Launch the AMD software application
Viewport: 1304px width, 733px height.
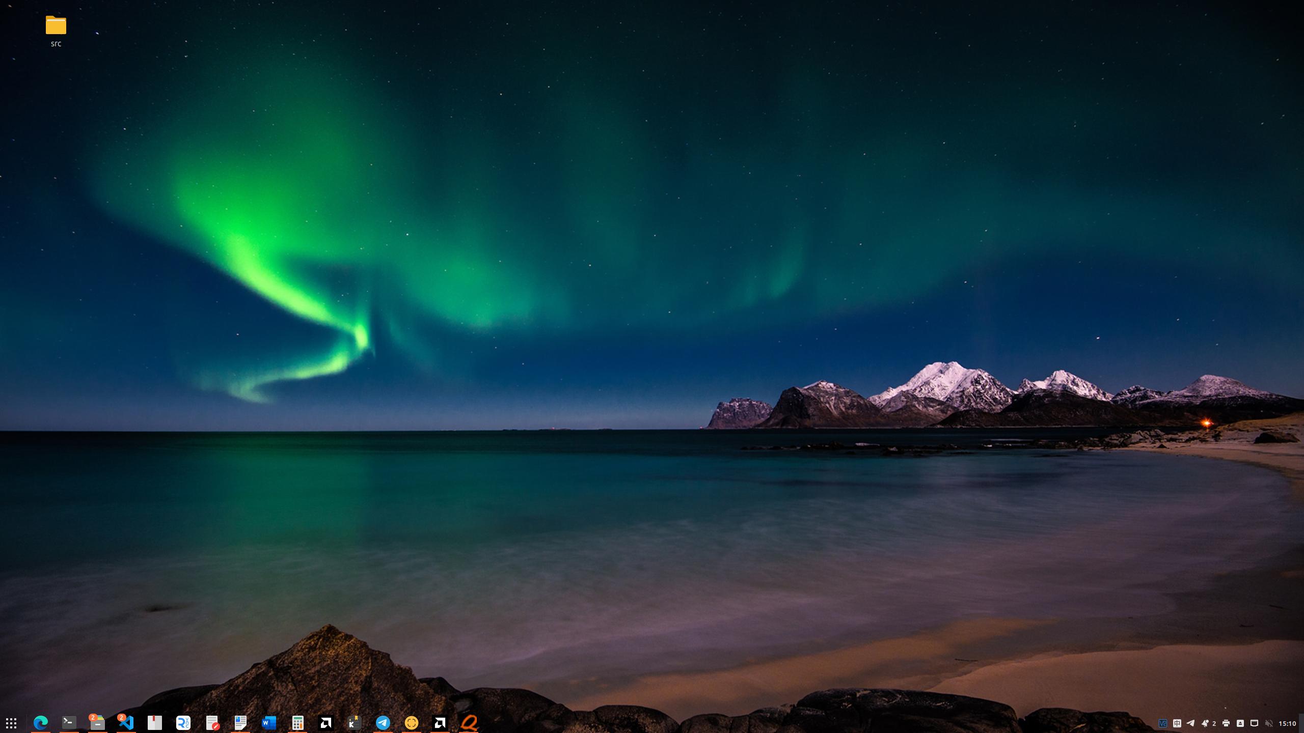click(325, 722)
